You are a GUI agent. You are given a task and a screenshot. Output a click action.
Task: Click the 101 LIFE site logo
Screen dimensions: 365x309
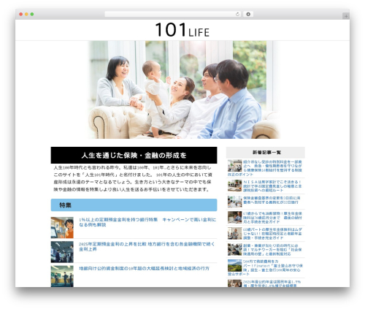(x=182, y=30)
